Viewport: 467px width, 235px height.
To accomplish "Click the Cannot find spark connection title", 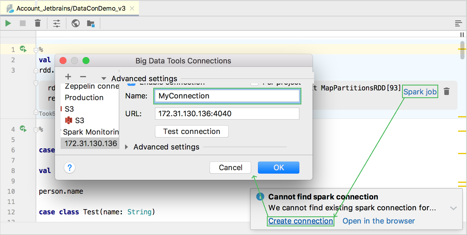I will 323,197.
